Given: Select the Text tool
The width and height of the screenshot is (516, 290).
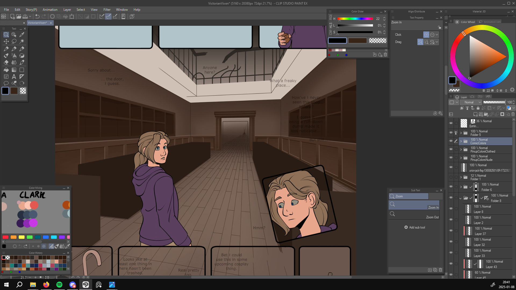Looking at the screenshot, I should 14,77.
